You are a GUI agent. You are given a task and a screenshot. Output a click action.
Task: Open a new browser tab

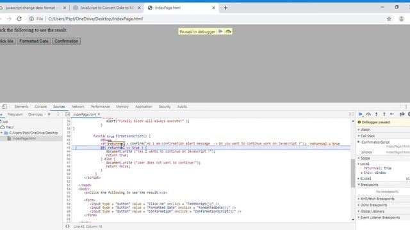coord(225,8)
